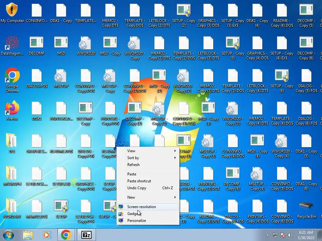The height and width of the screenshot is (241, 322).
Task: Show hidden system tray icons
Action: [x=267, y=235]
